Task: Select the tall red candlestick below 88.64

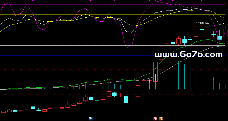Action: click(x=196, y=30)
